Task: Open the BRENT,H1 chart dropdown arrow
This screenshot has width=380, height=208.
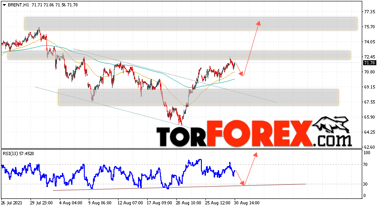Action: click(4, 5)
